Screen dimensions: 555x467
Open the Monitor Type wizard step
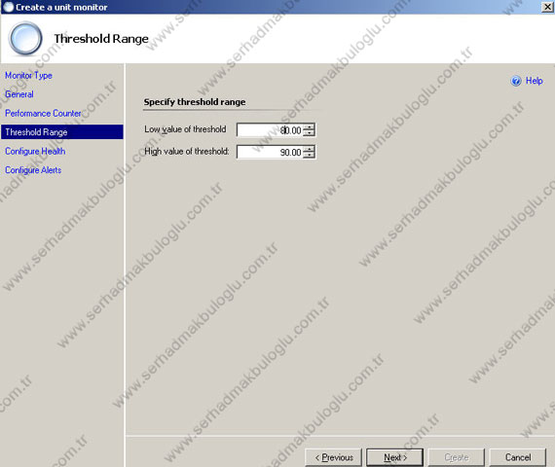pos(28,75)
